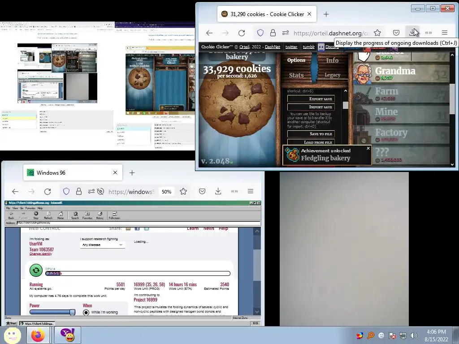Buy a Mine building

point(401,114)
